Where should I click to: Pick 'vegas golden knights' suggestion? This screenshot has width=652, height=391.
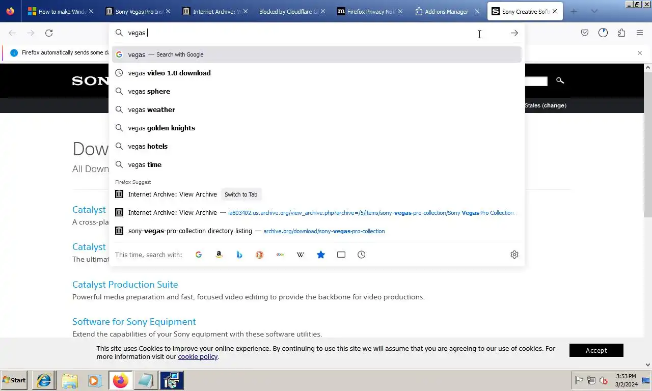pos(317,128)
